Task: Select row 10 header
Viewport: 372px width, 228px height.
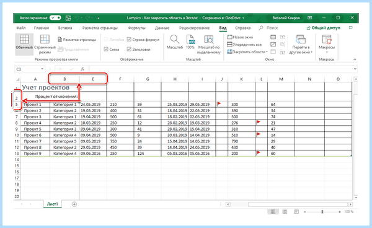Action: (17, 135)
